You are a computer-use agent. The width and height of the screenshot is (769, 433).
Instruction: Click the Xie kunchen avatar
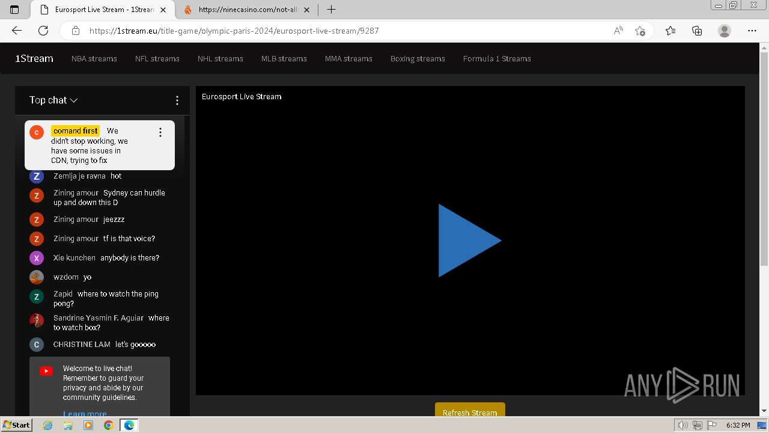coord(37,258)
